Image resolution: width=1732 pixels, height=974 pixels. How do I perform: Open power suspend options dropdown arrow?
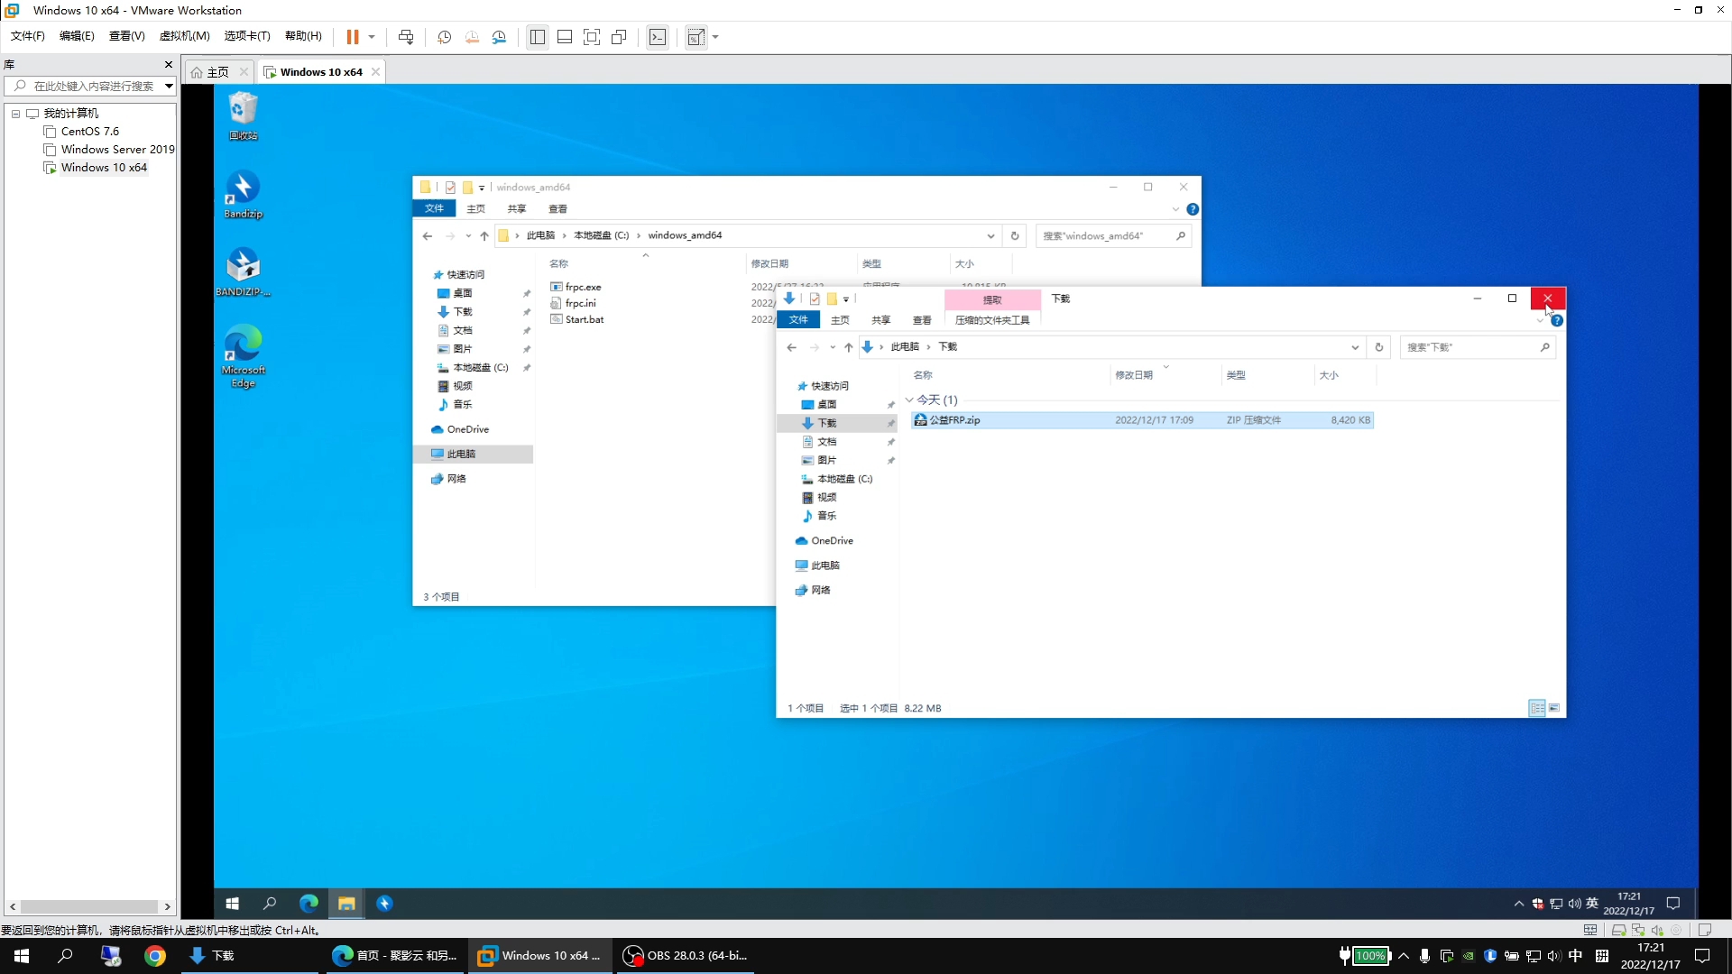click(x=372, y=37)
